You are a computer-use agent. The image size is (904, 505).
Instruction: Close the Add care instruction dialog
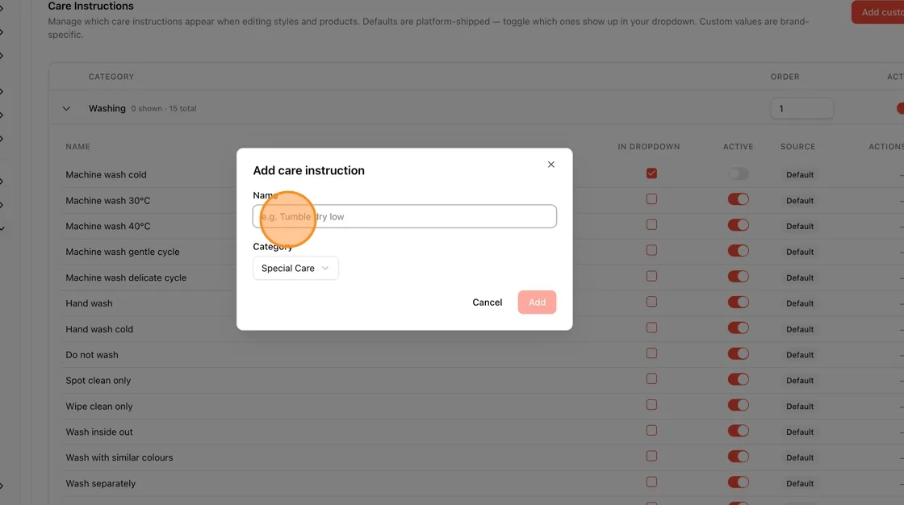550,165
